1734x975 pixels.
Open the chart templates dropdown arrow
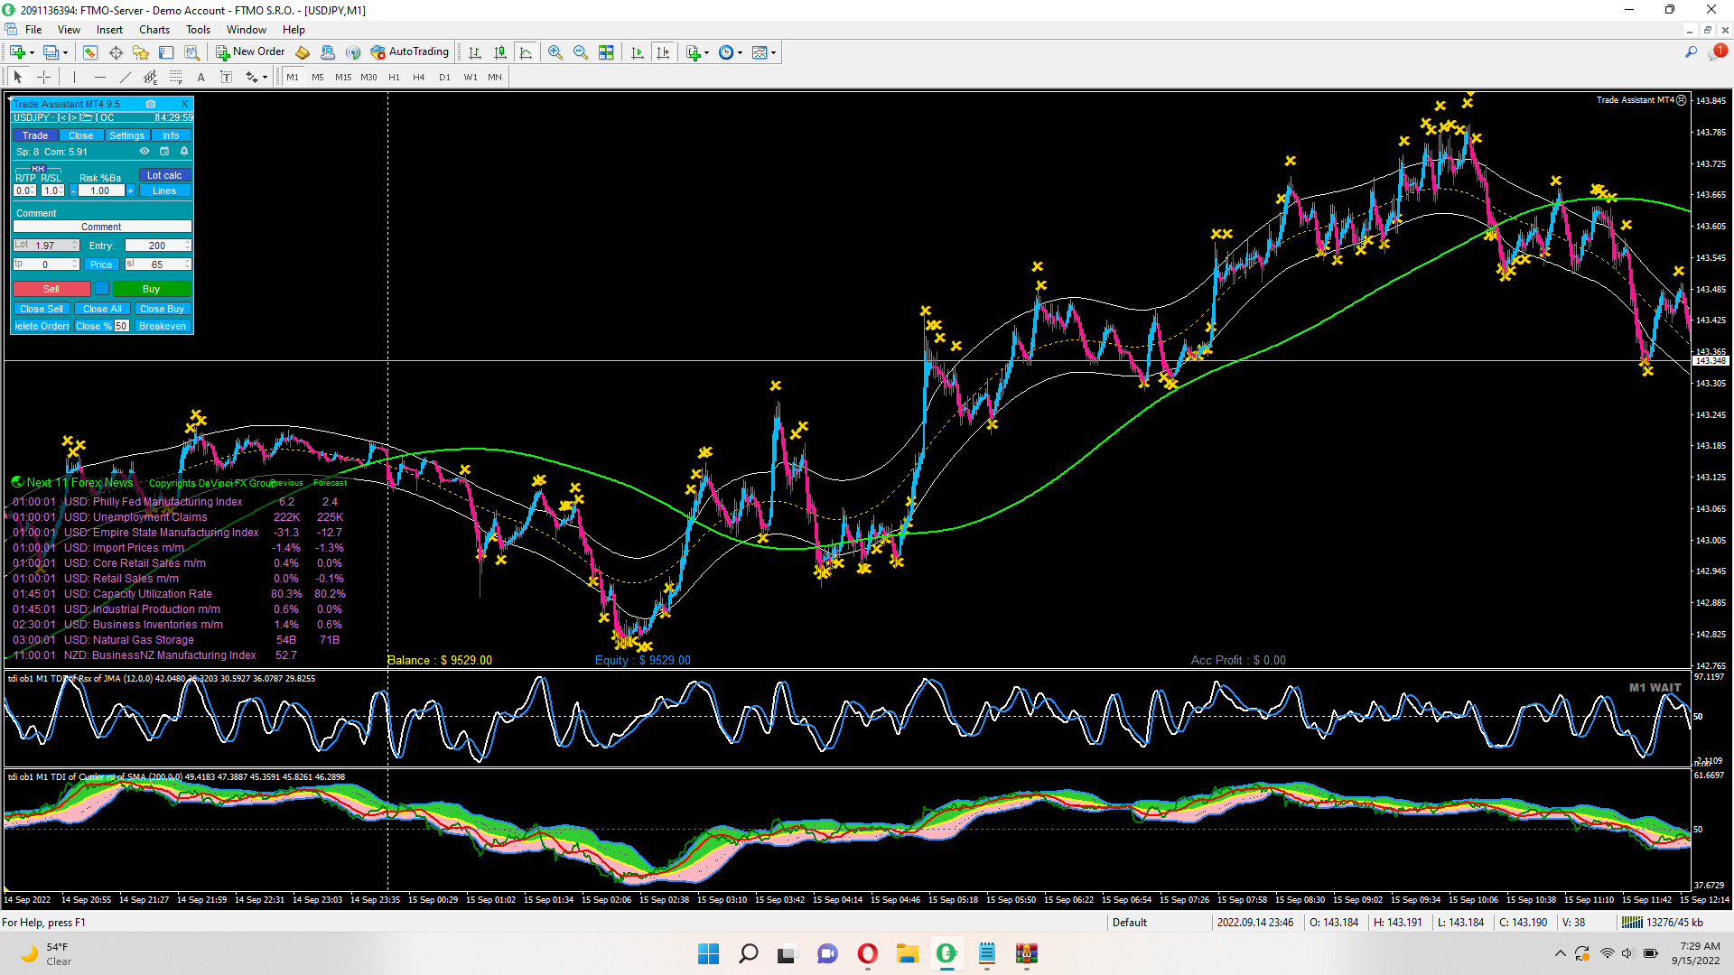773,52
